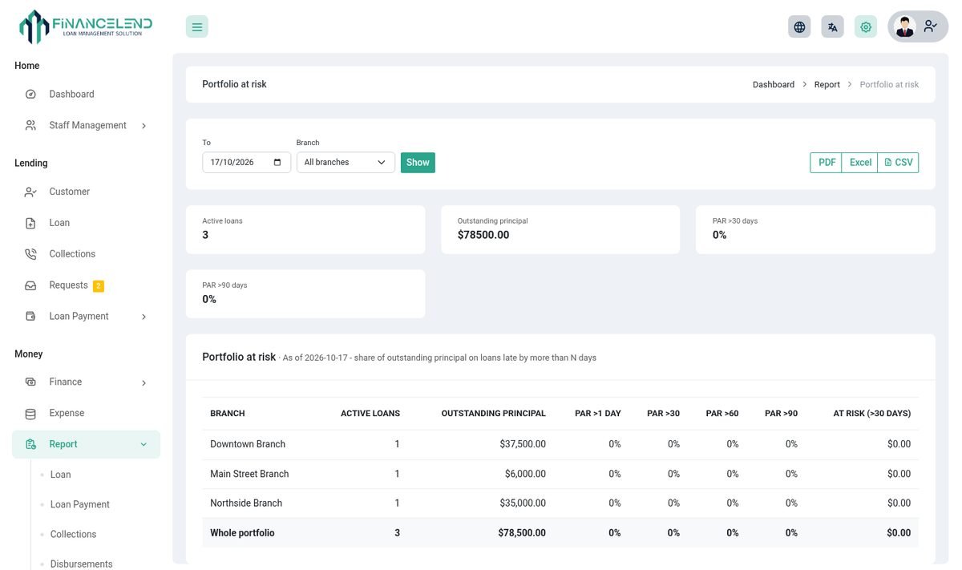
Task: Click the Finance icon in sidebar
Action: click(30, 382)
